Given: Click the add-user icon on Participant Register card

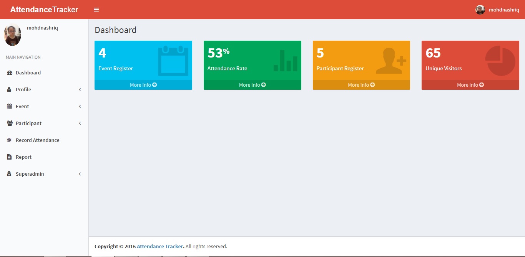Looking at the screenshot, I should click(x=391, y=61).
